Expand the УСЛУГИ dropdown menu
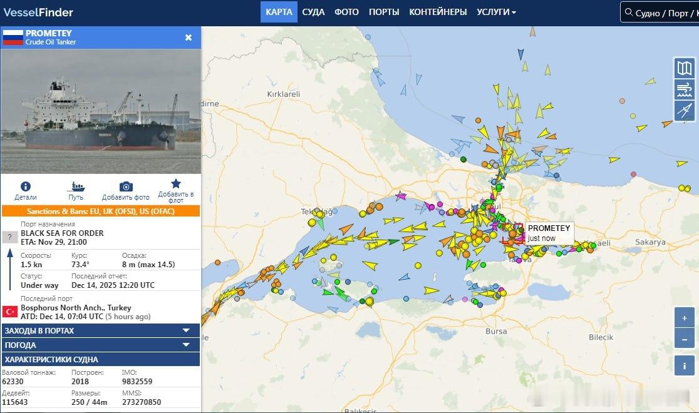The width and height of the screenshot is (699, 413). pyautogui.click(x=496, y=12)
